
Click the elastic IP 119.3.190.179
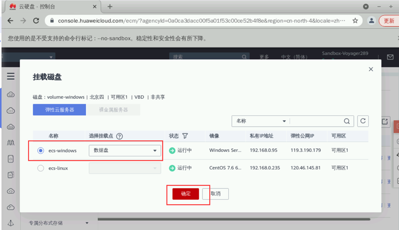pyautogui.click(x=306, y=150)
